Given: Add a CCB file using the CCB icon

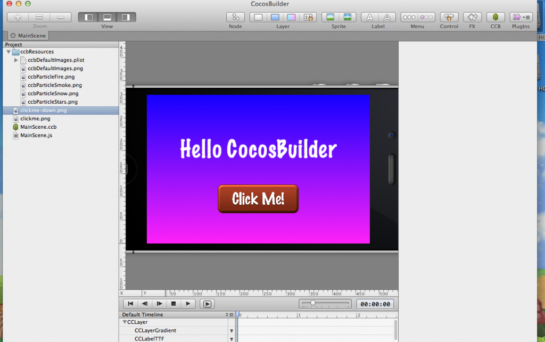Looking at the screenshot, I should pos(496,17).
